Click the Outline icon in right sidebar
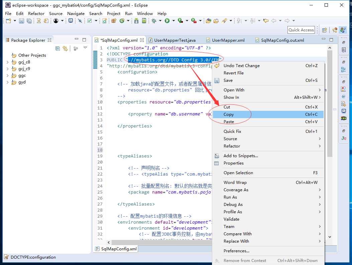Image resolution: width=352 pixels, height=265 pixels. click(343, 69)
